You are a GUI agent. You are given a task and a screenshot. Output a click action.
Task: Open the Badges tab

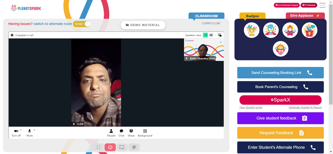tap(252, 16)
